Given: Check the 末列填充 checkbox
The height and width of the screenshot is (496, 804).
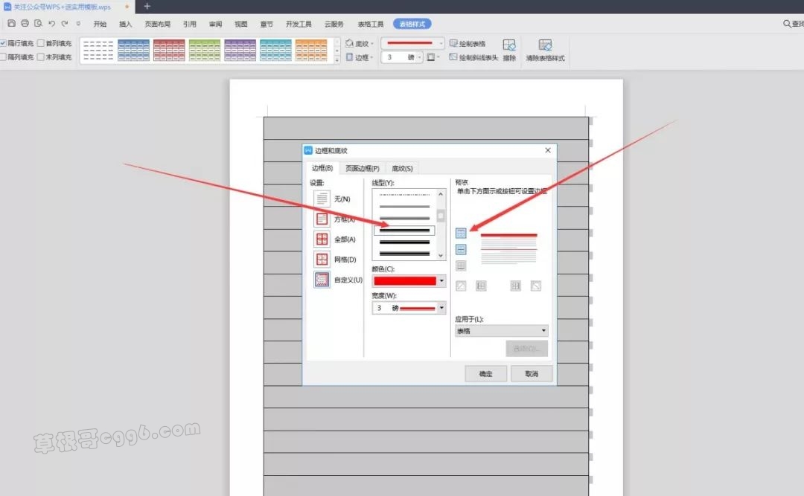Looking at the screenshot, I should 41,57.
